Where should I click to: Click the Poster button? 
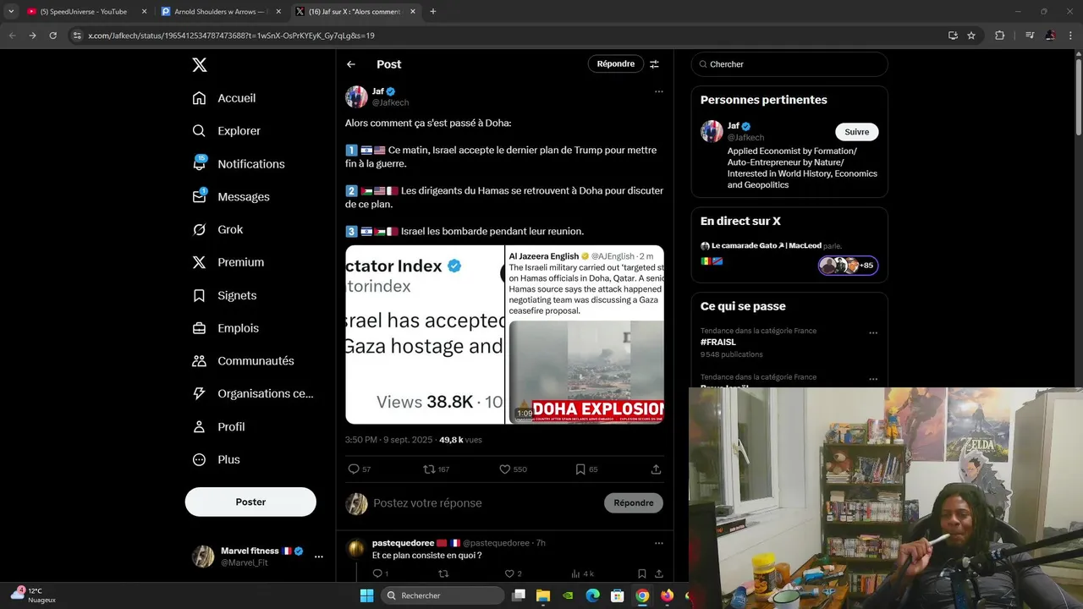250,502
